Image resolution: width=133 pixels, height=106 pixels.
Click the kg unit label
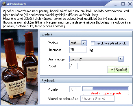(91, 50)
